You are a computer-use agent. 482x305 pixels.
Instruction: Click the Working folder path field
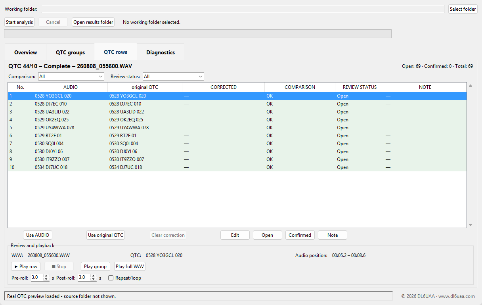click(243, 9)
